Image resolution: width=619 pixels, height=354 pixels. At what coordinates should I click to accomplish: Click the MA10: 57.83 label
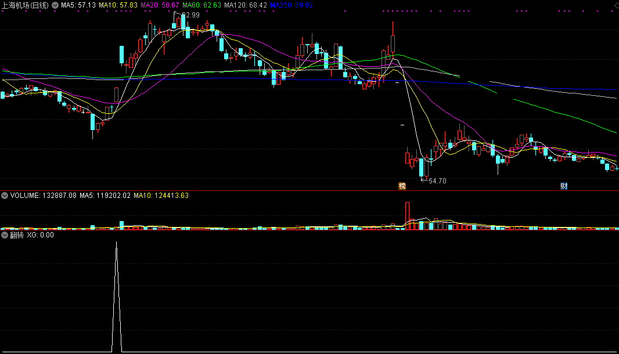point(118,6)
